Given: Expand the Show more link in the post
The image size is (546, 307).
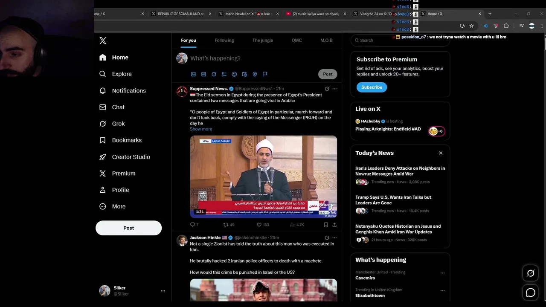Looking at the screenshot, I should [201, 129].
